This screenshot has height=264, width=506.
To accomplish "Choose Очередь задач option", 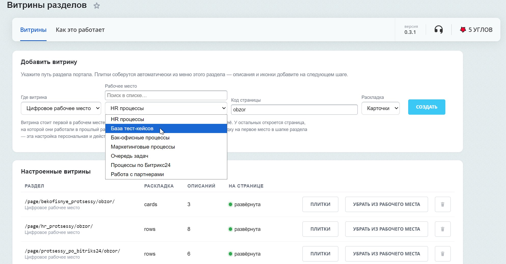I will (166, 156).
